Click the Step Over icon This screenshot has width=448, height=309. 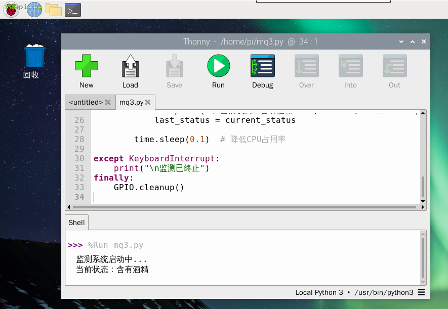(x=306, y=66)
